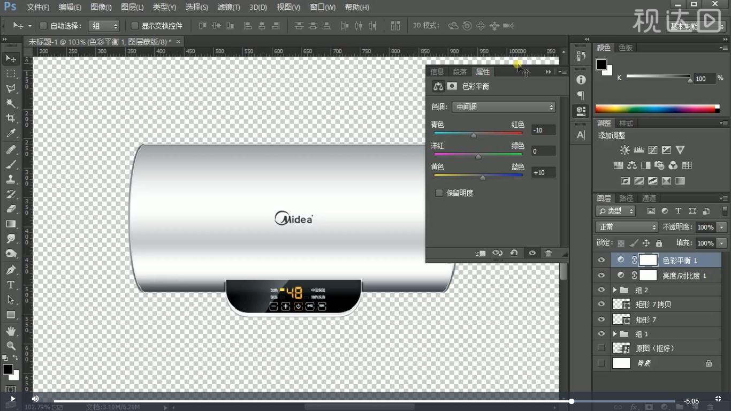Show the 原图（抠好）layer

point(601,348)
